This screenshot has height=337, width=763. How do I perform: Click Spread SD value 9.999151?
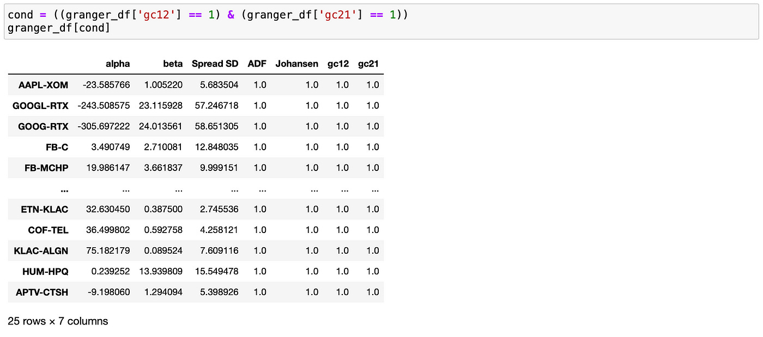click(x=219, y=168)
